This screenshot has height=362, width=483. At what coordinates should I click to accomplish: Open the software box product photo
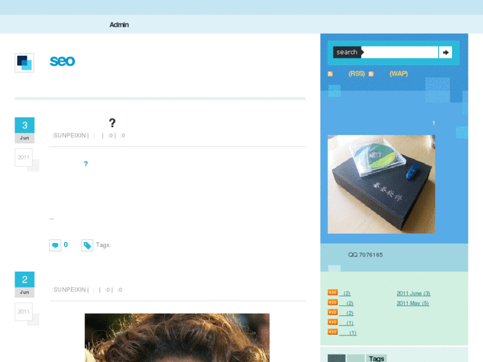coord(381,184)
